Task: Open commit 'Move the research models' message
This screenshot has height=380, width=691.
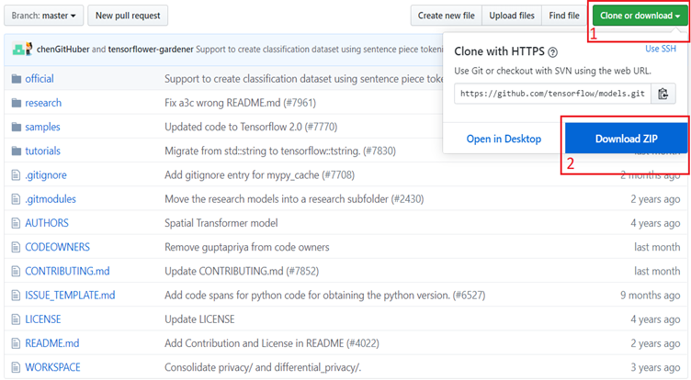Action: (294, 199)
